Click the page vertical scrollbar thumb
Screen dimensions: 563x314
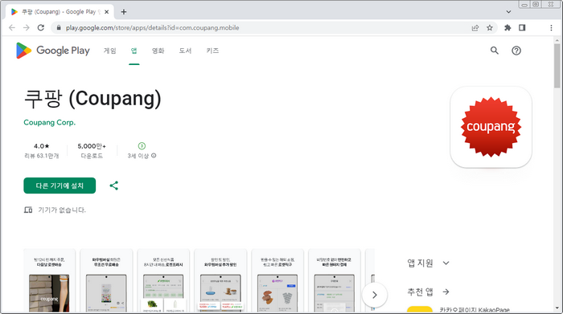[557, 66]
